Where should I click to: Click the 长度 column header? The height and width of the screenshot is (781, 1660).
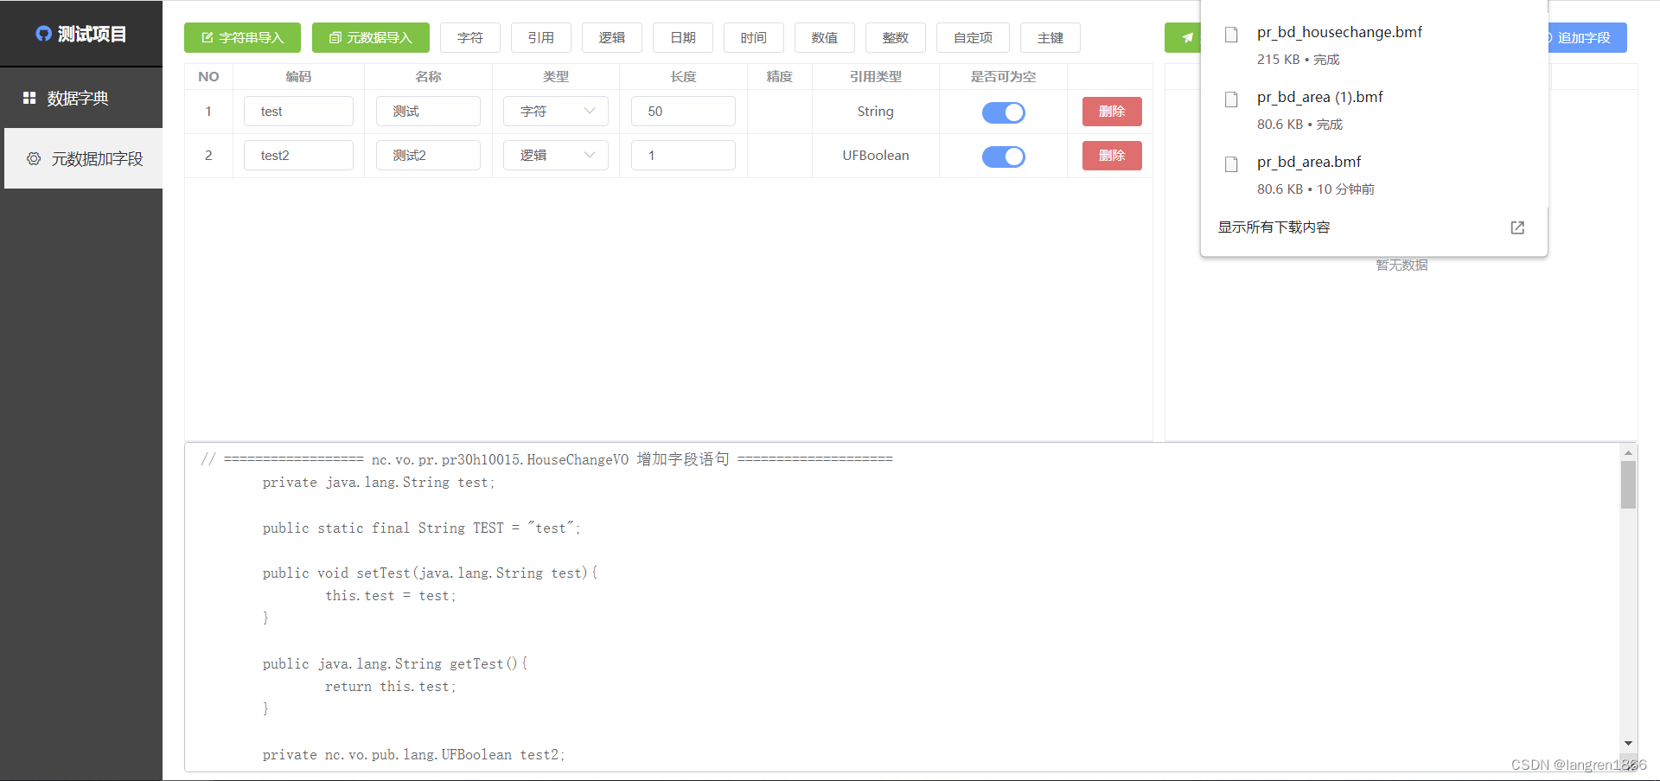(683, 76)
